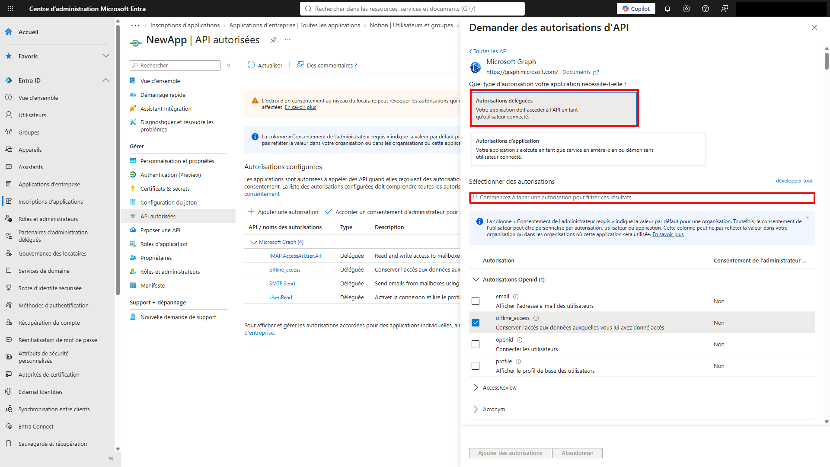Click the info icon next to email permission
The image size is (830, 467).
click(516, 297)
